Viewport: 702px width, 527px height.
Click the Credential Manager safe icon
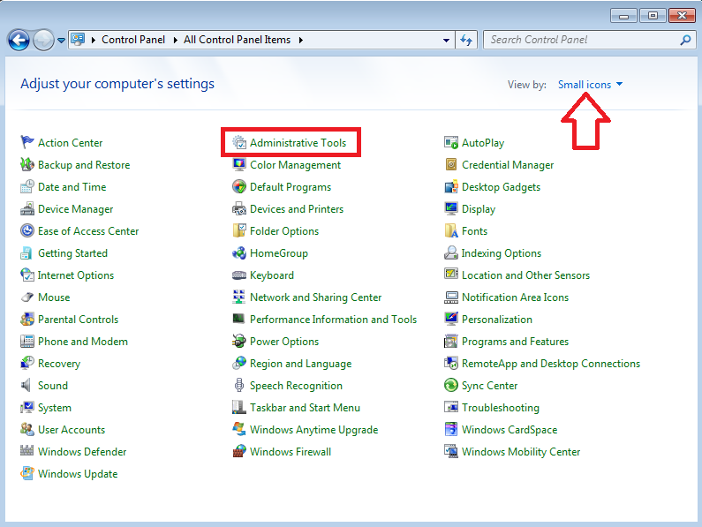(x=451, y=164)
